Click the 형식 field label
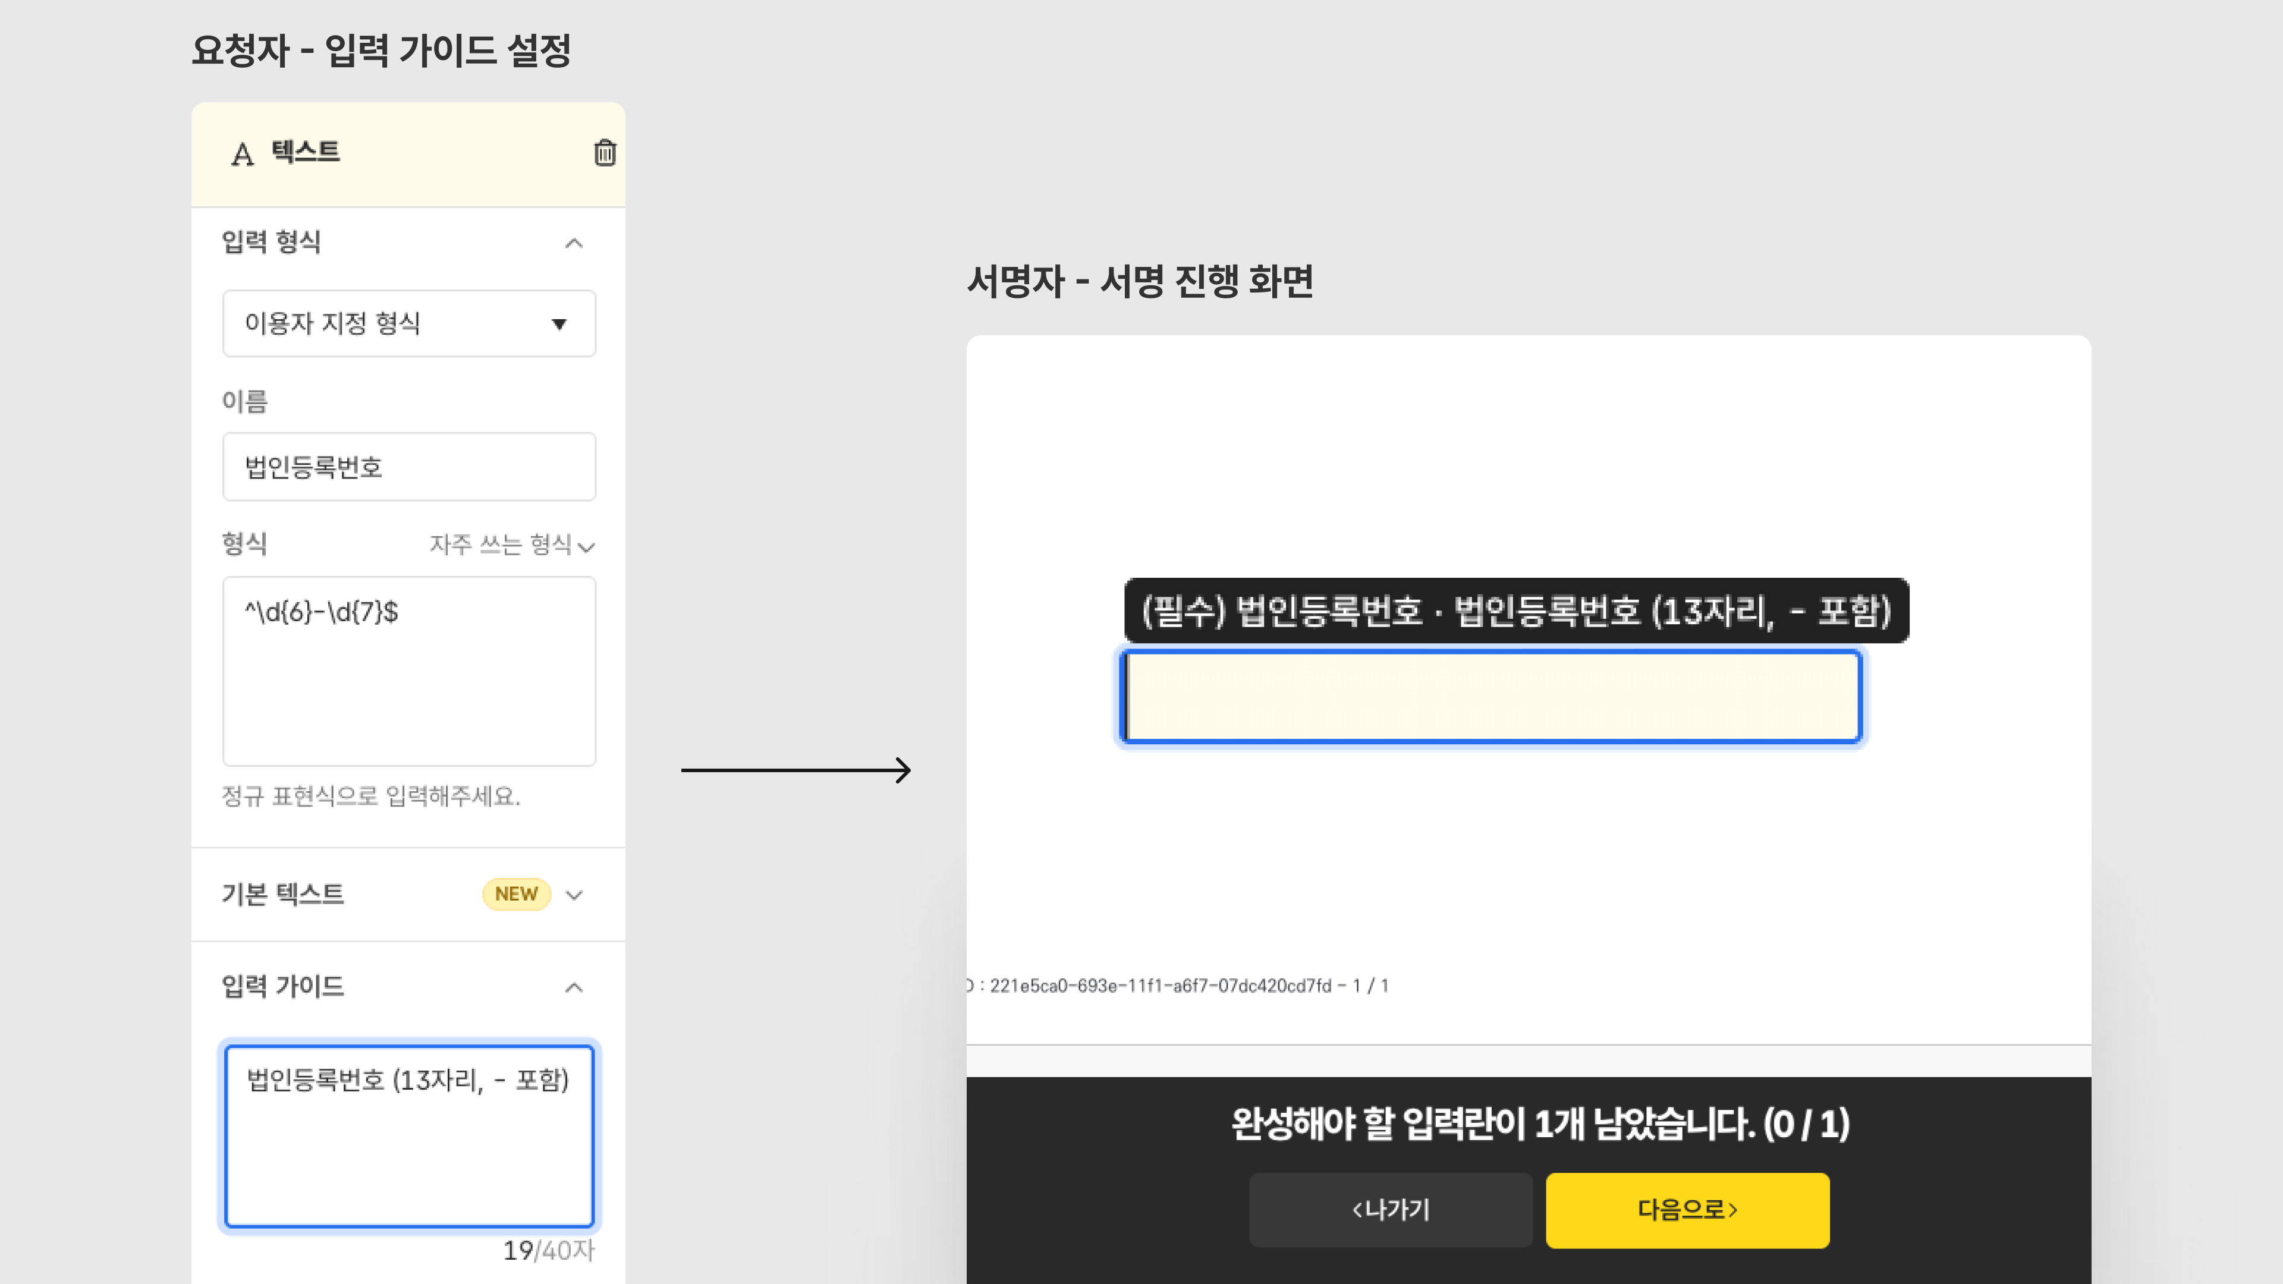This screenshot has height=1284, width=2283. click(x=244, y=543)
